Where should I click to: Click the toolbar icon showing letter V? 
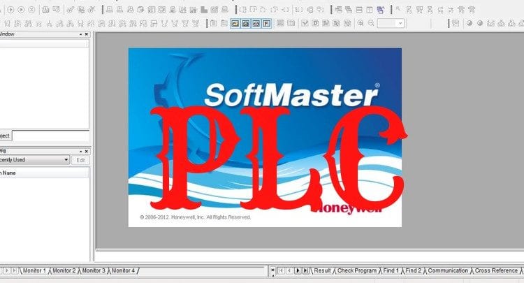(305, 23)
